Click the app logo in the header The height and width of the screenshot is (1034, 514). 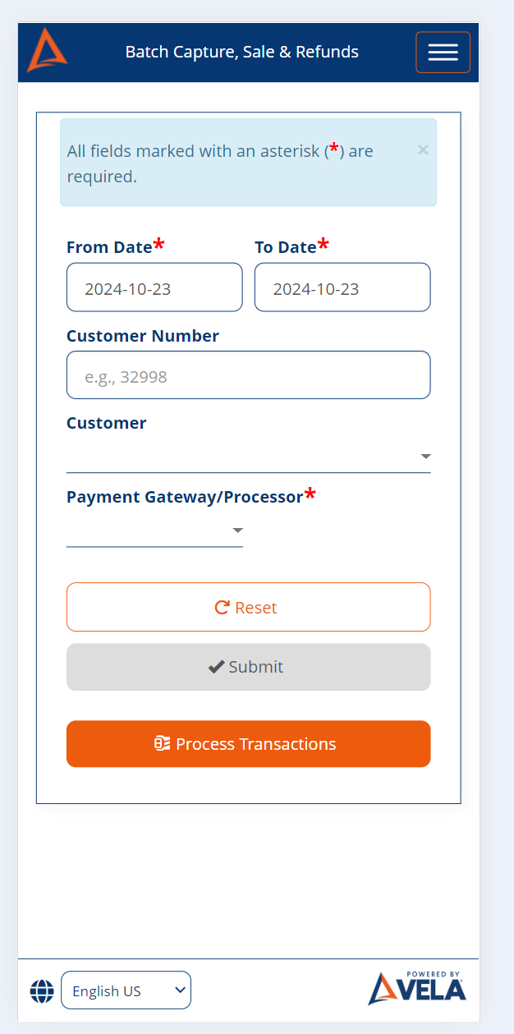tap(47, 51)
